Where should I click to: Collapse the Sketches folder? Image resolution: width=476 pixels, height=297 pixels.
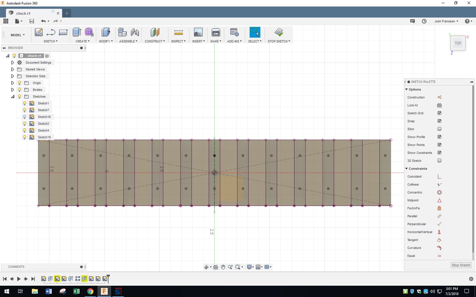click(12, 96)
